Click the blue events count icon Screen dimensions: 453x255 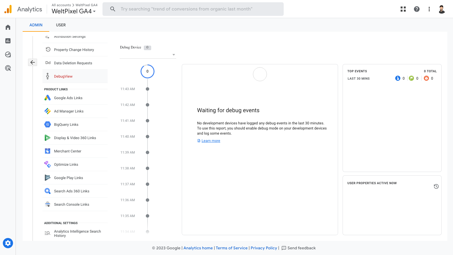click(398, 78)
